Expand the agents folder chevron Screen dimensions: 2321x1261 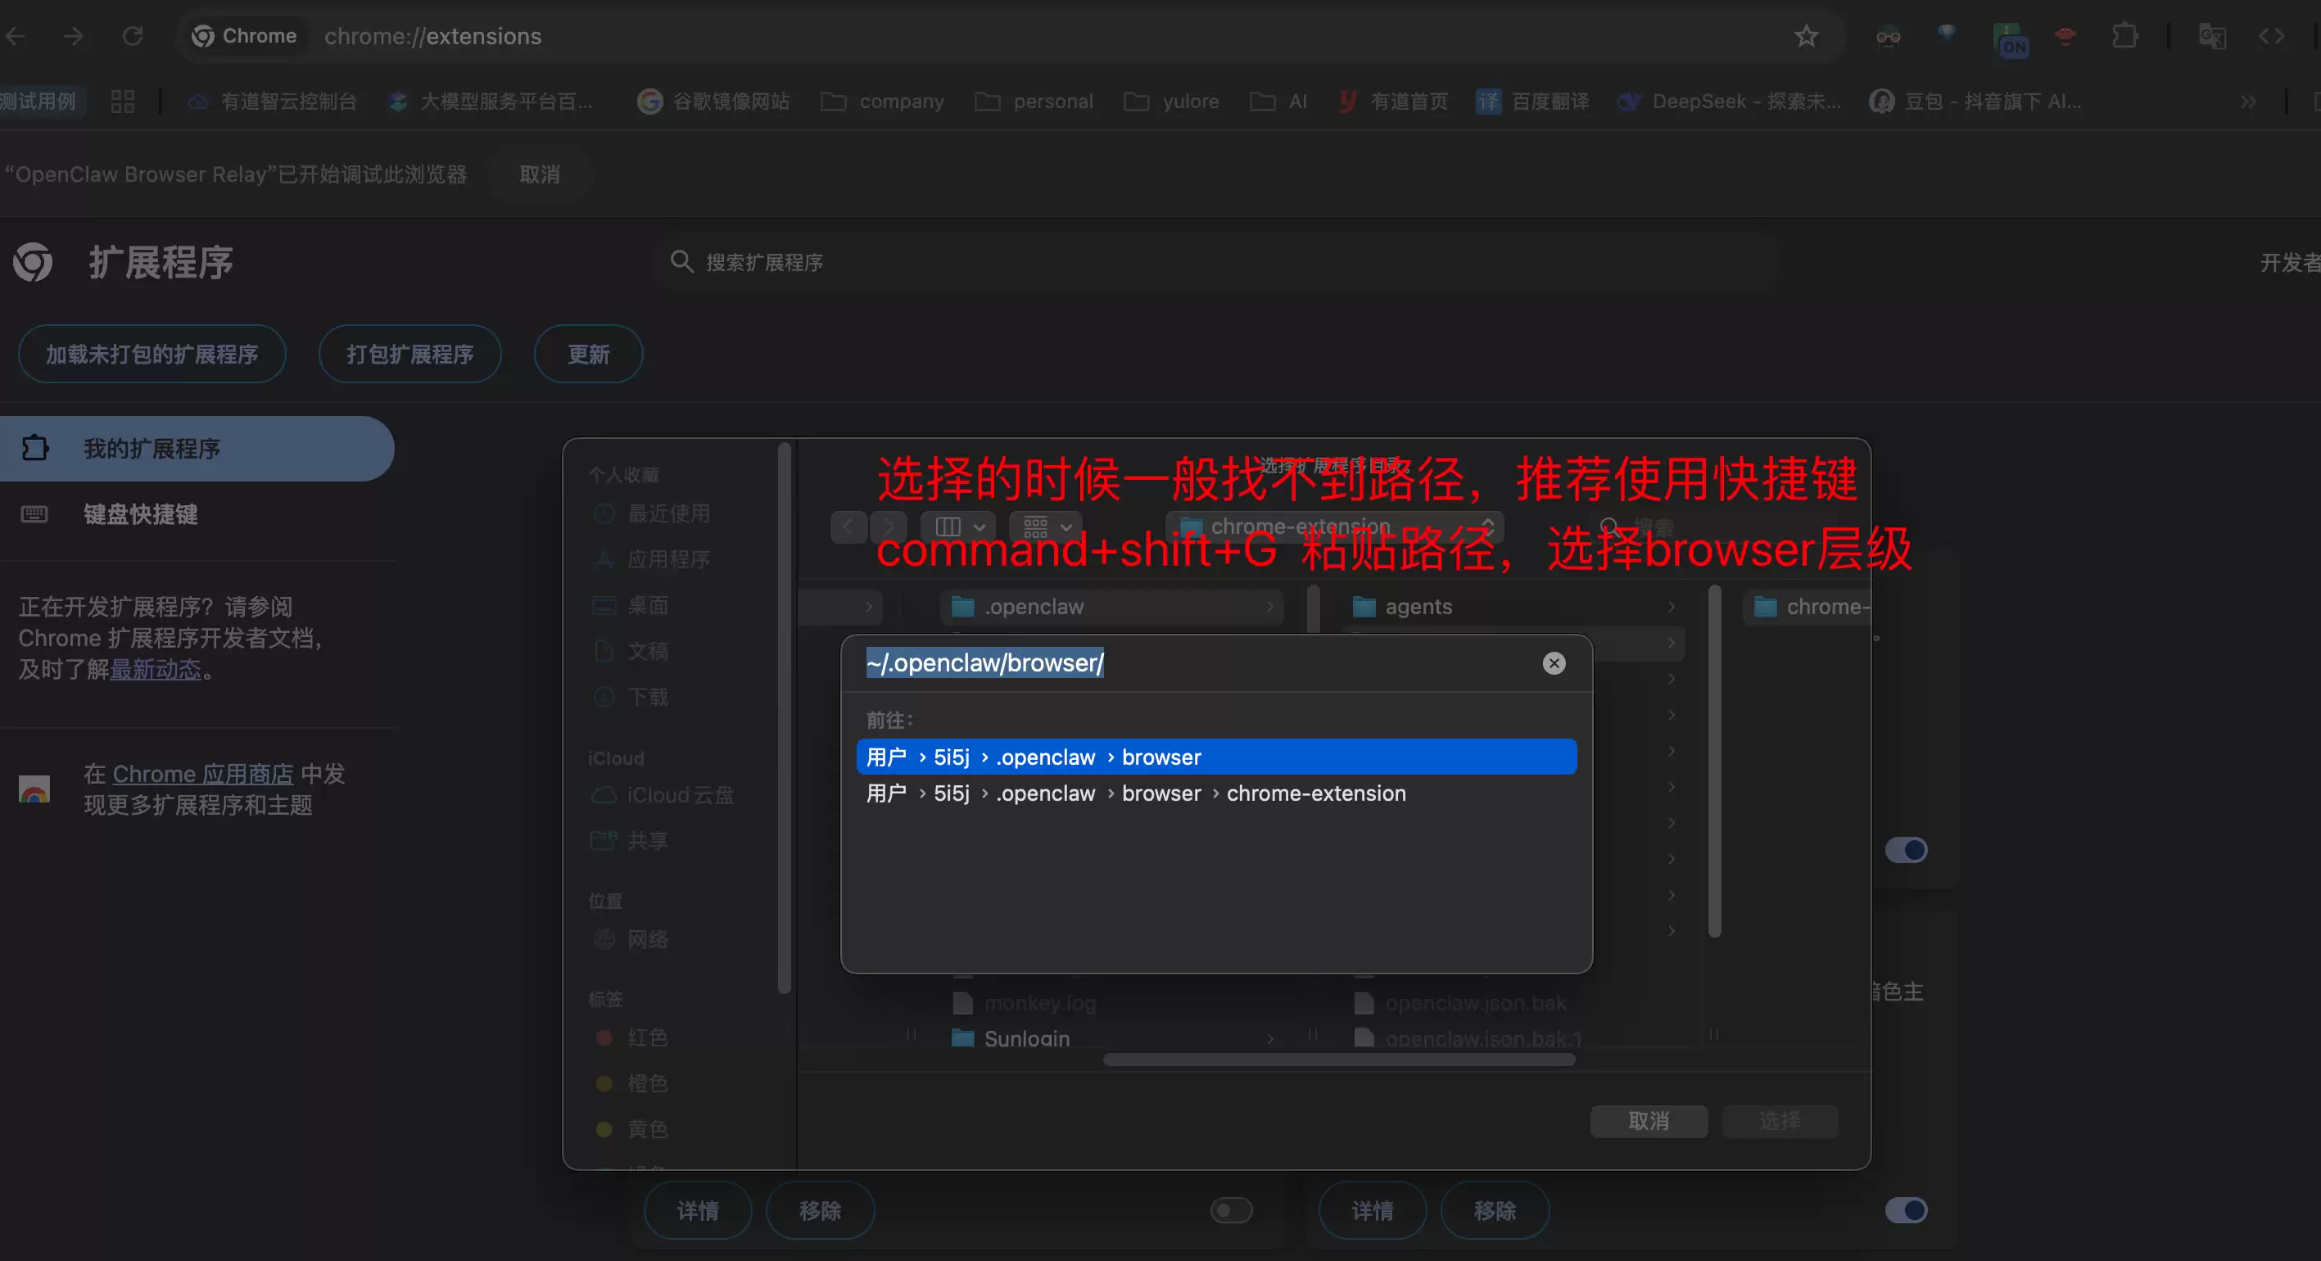(x=1672, y=606)
